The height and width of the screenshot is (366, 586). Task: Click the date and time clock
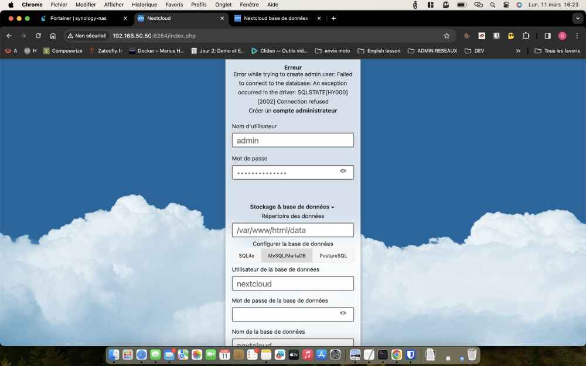coord(554,5)
